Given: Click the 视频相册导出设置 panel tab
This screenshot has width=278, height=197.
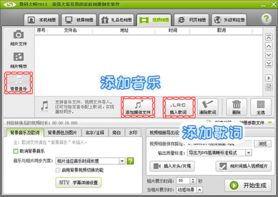Looking at the screenshot, I should pyautogui.click(x=164, y=132).
